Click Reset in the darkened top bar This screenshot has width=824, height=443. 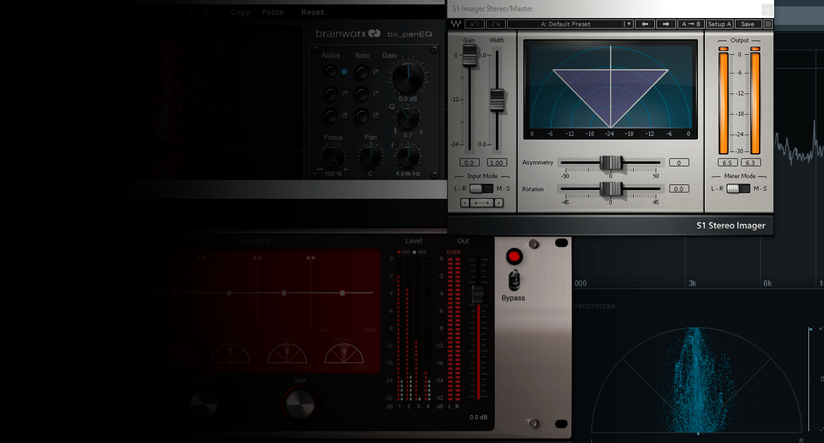pyautogui.click(x=312, y=12)
